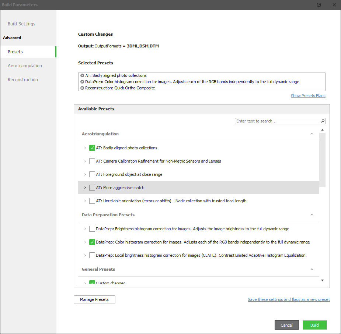341x334 pixels.
Task: Click the Show Presets Flags link
Action: (x=308, y=96)
